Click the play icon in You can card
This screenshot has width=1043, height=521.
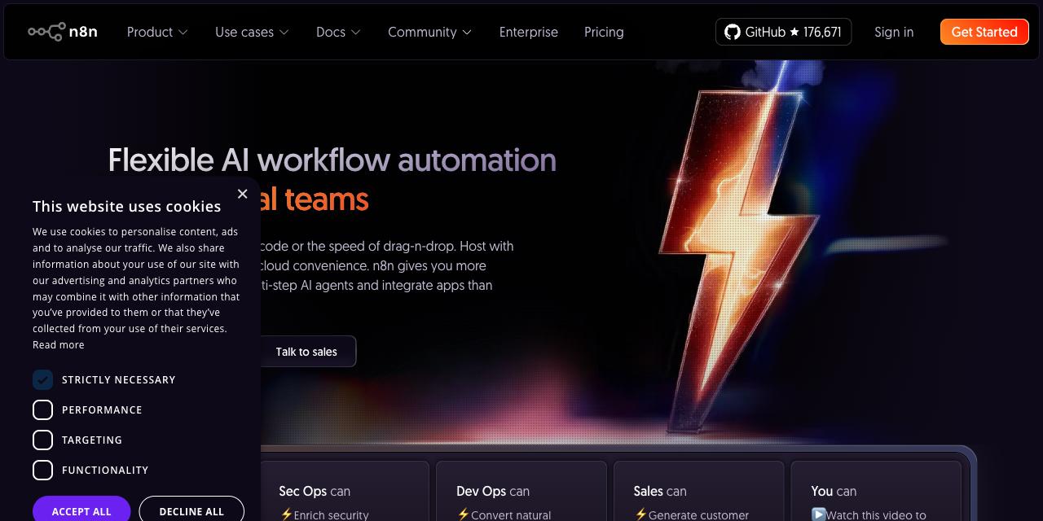click(819, 514)
